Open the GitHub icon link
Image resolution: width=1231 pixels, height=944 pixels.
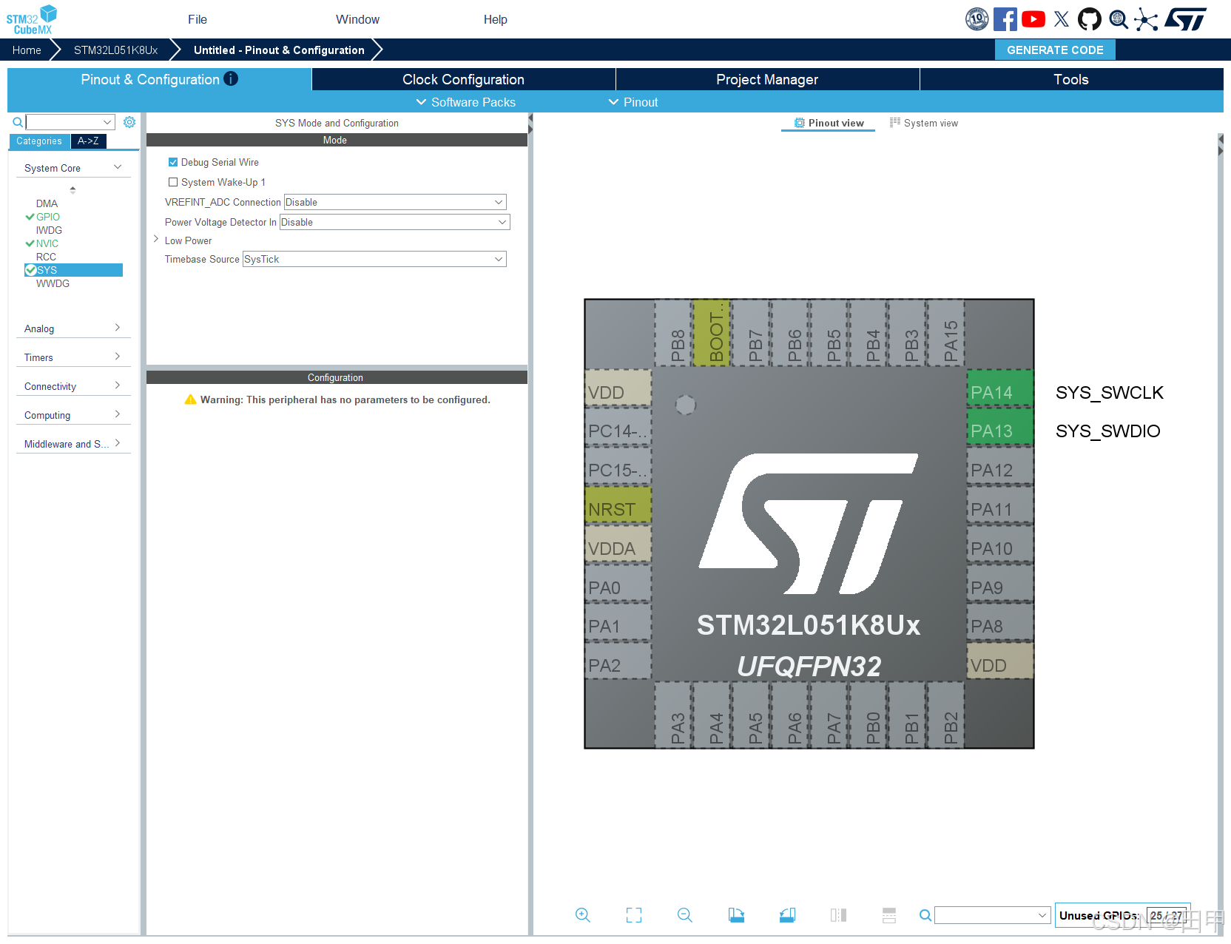(x=1089, y=19)
